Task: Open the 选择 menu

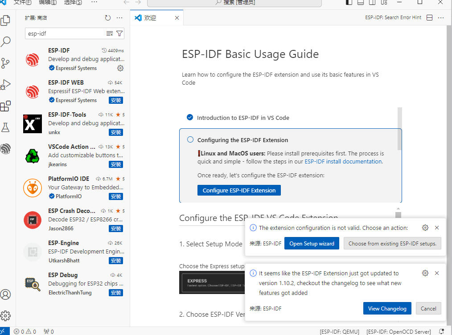Action: (73, 2)
